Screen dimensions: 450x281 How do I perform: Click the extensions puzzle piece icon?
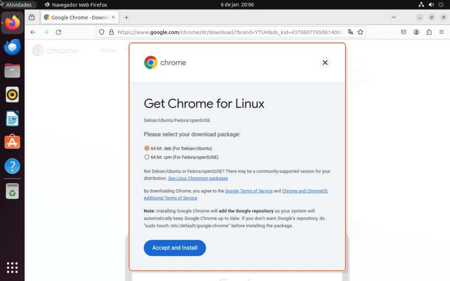tap(430, 32)
